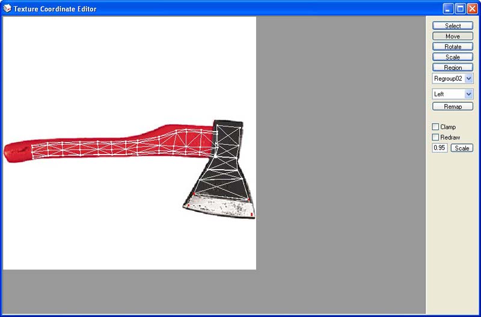Activate the Select tool button
481x317 pixels.
coord(453,26)
